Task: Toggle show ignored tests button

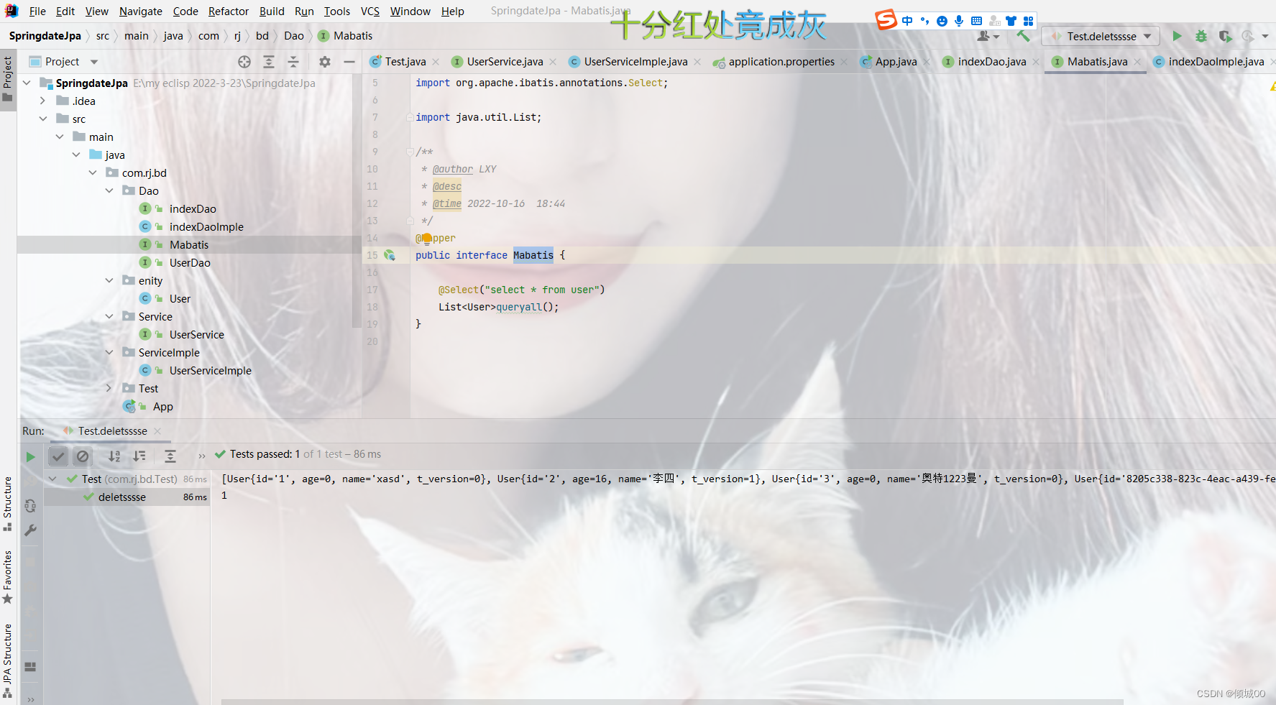Action: (x=83, y=456)
